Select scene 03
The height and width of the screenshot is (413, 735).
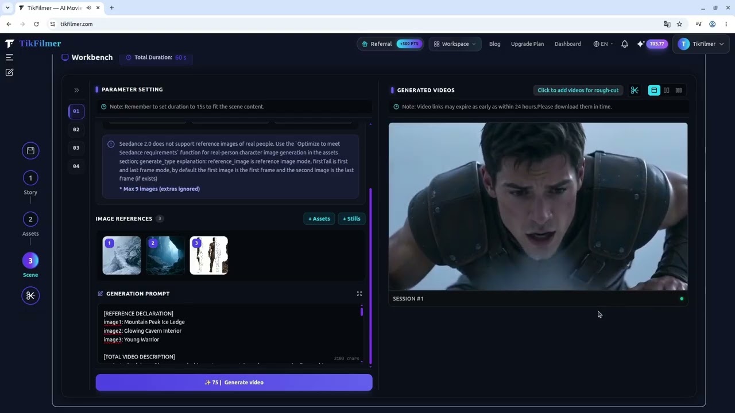point(76,147)
